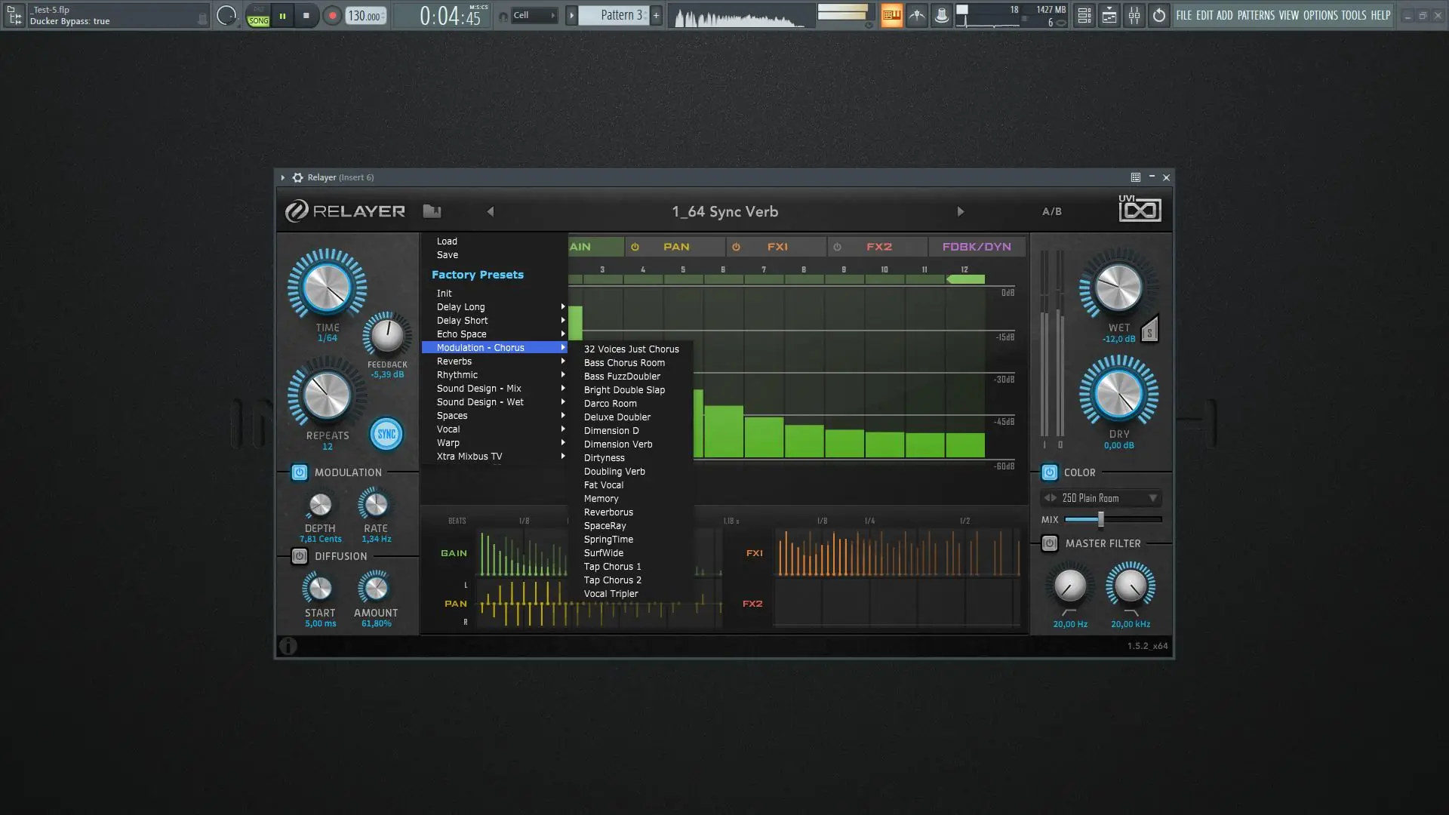Open the OPTIONS menu
This screenshot has height=815, width=1449.
tap(1322, 15)
